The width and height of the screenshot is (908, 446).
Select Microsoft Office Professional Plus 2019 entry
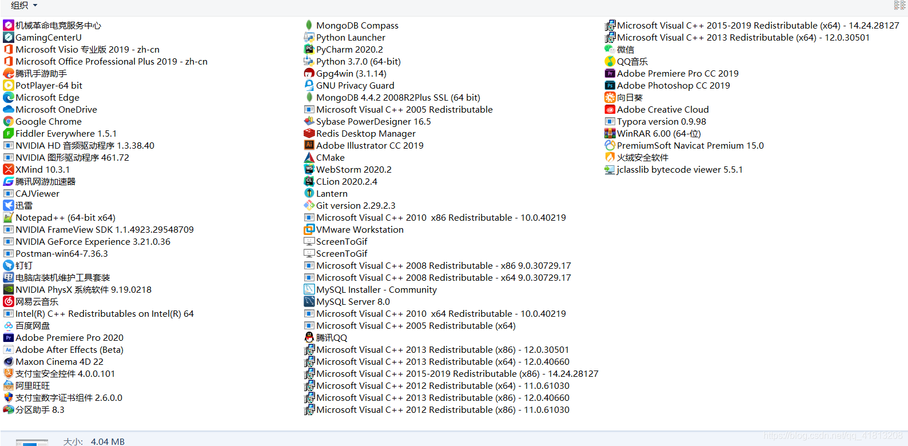click(105, 61)
